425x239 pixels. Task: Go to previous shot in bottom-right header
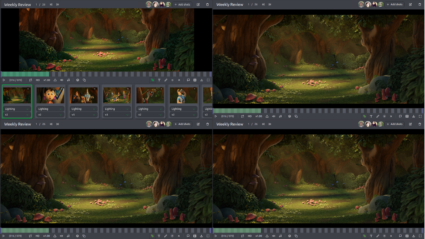(263, 124)
